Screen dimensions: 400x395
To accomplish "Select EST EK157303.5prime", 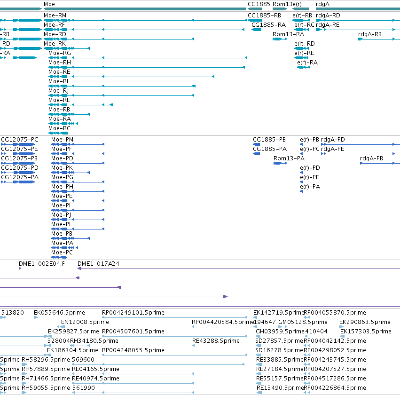I will (x=366, y=332).
